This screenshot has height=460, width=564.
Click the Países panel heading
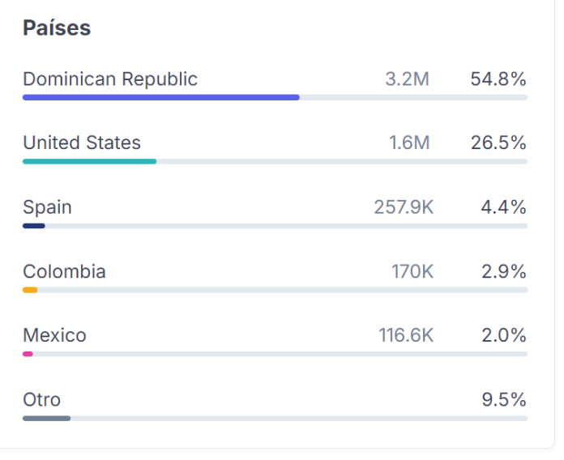coord(57,28)
